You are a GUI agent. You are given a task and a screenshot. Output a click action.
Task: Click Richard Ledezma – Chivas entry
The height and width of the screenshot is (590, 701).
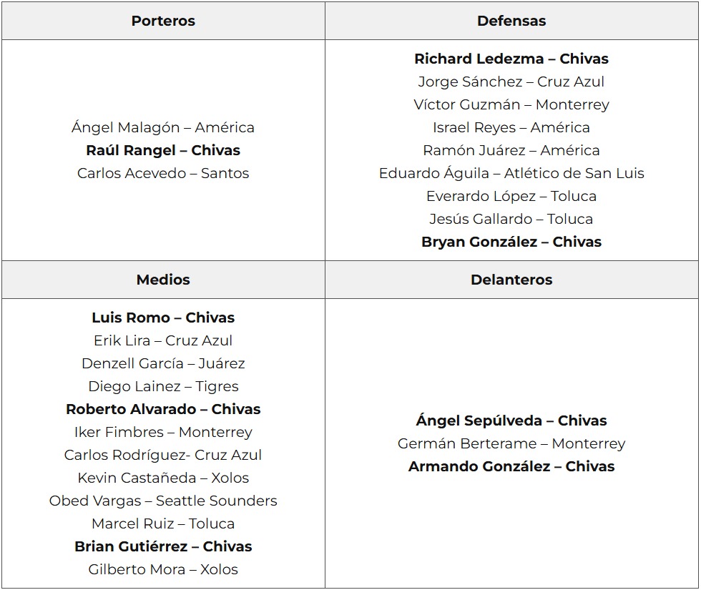511,59
